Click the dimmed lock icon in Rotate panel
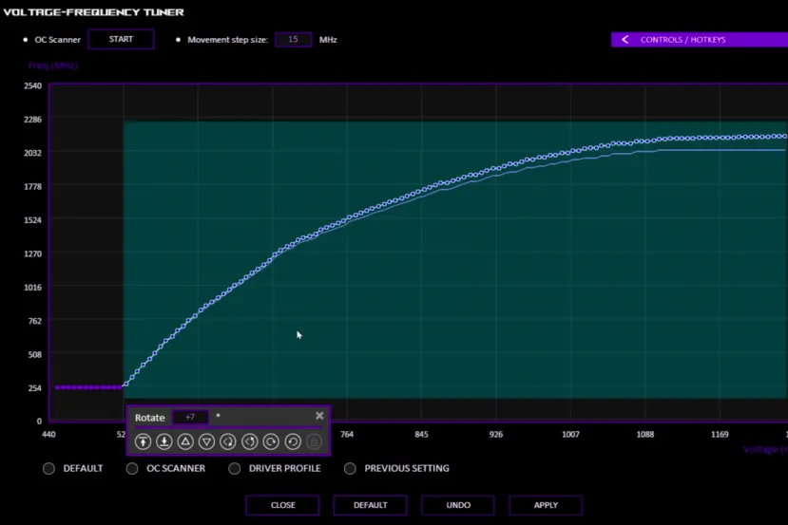Viewport: 788px width, 525px height. click(314, 441)
